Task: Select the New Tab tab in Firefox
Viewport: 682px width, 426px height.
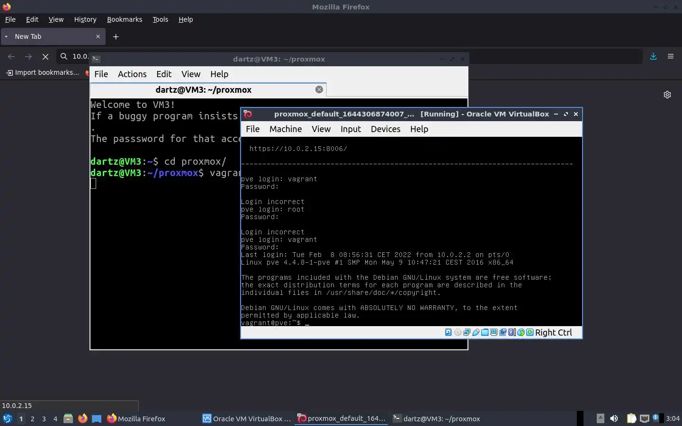Action: coord(53,36)
